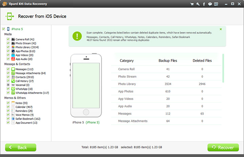Click the Photo Library row in table
The image size is (244, 157).
click(x=166, y=84)
